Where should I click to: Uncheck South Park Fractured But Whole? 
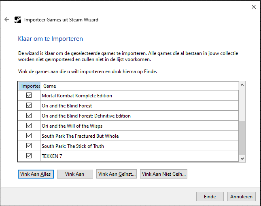pyautogui.click(x=29, y=136)
